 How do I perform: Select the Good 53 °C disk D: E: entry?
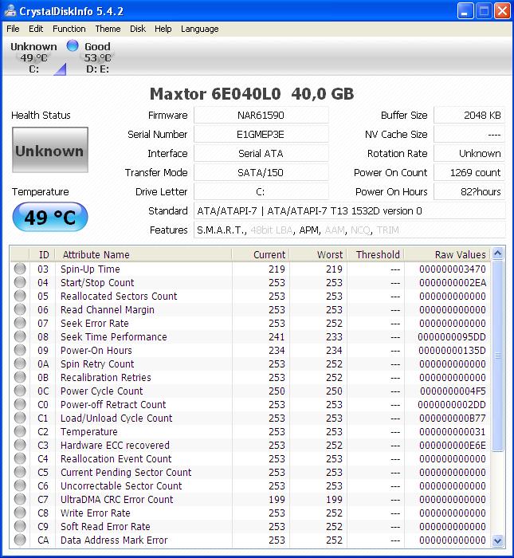pyautogui.click(x=97, y=57)
